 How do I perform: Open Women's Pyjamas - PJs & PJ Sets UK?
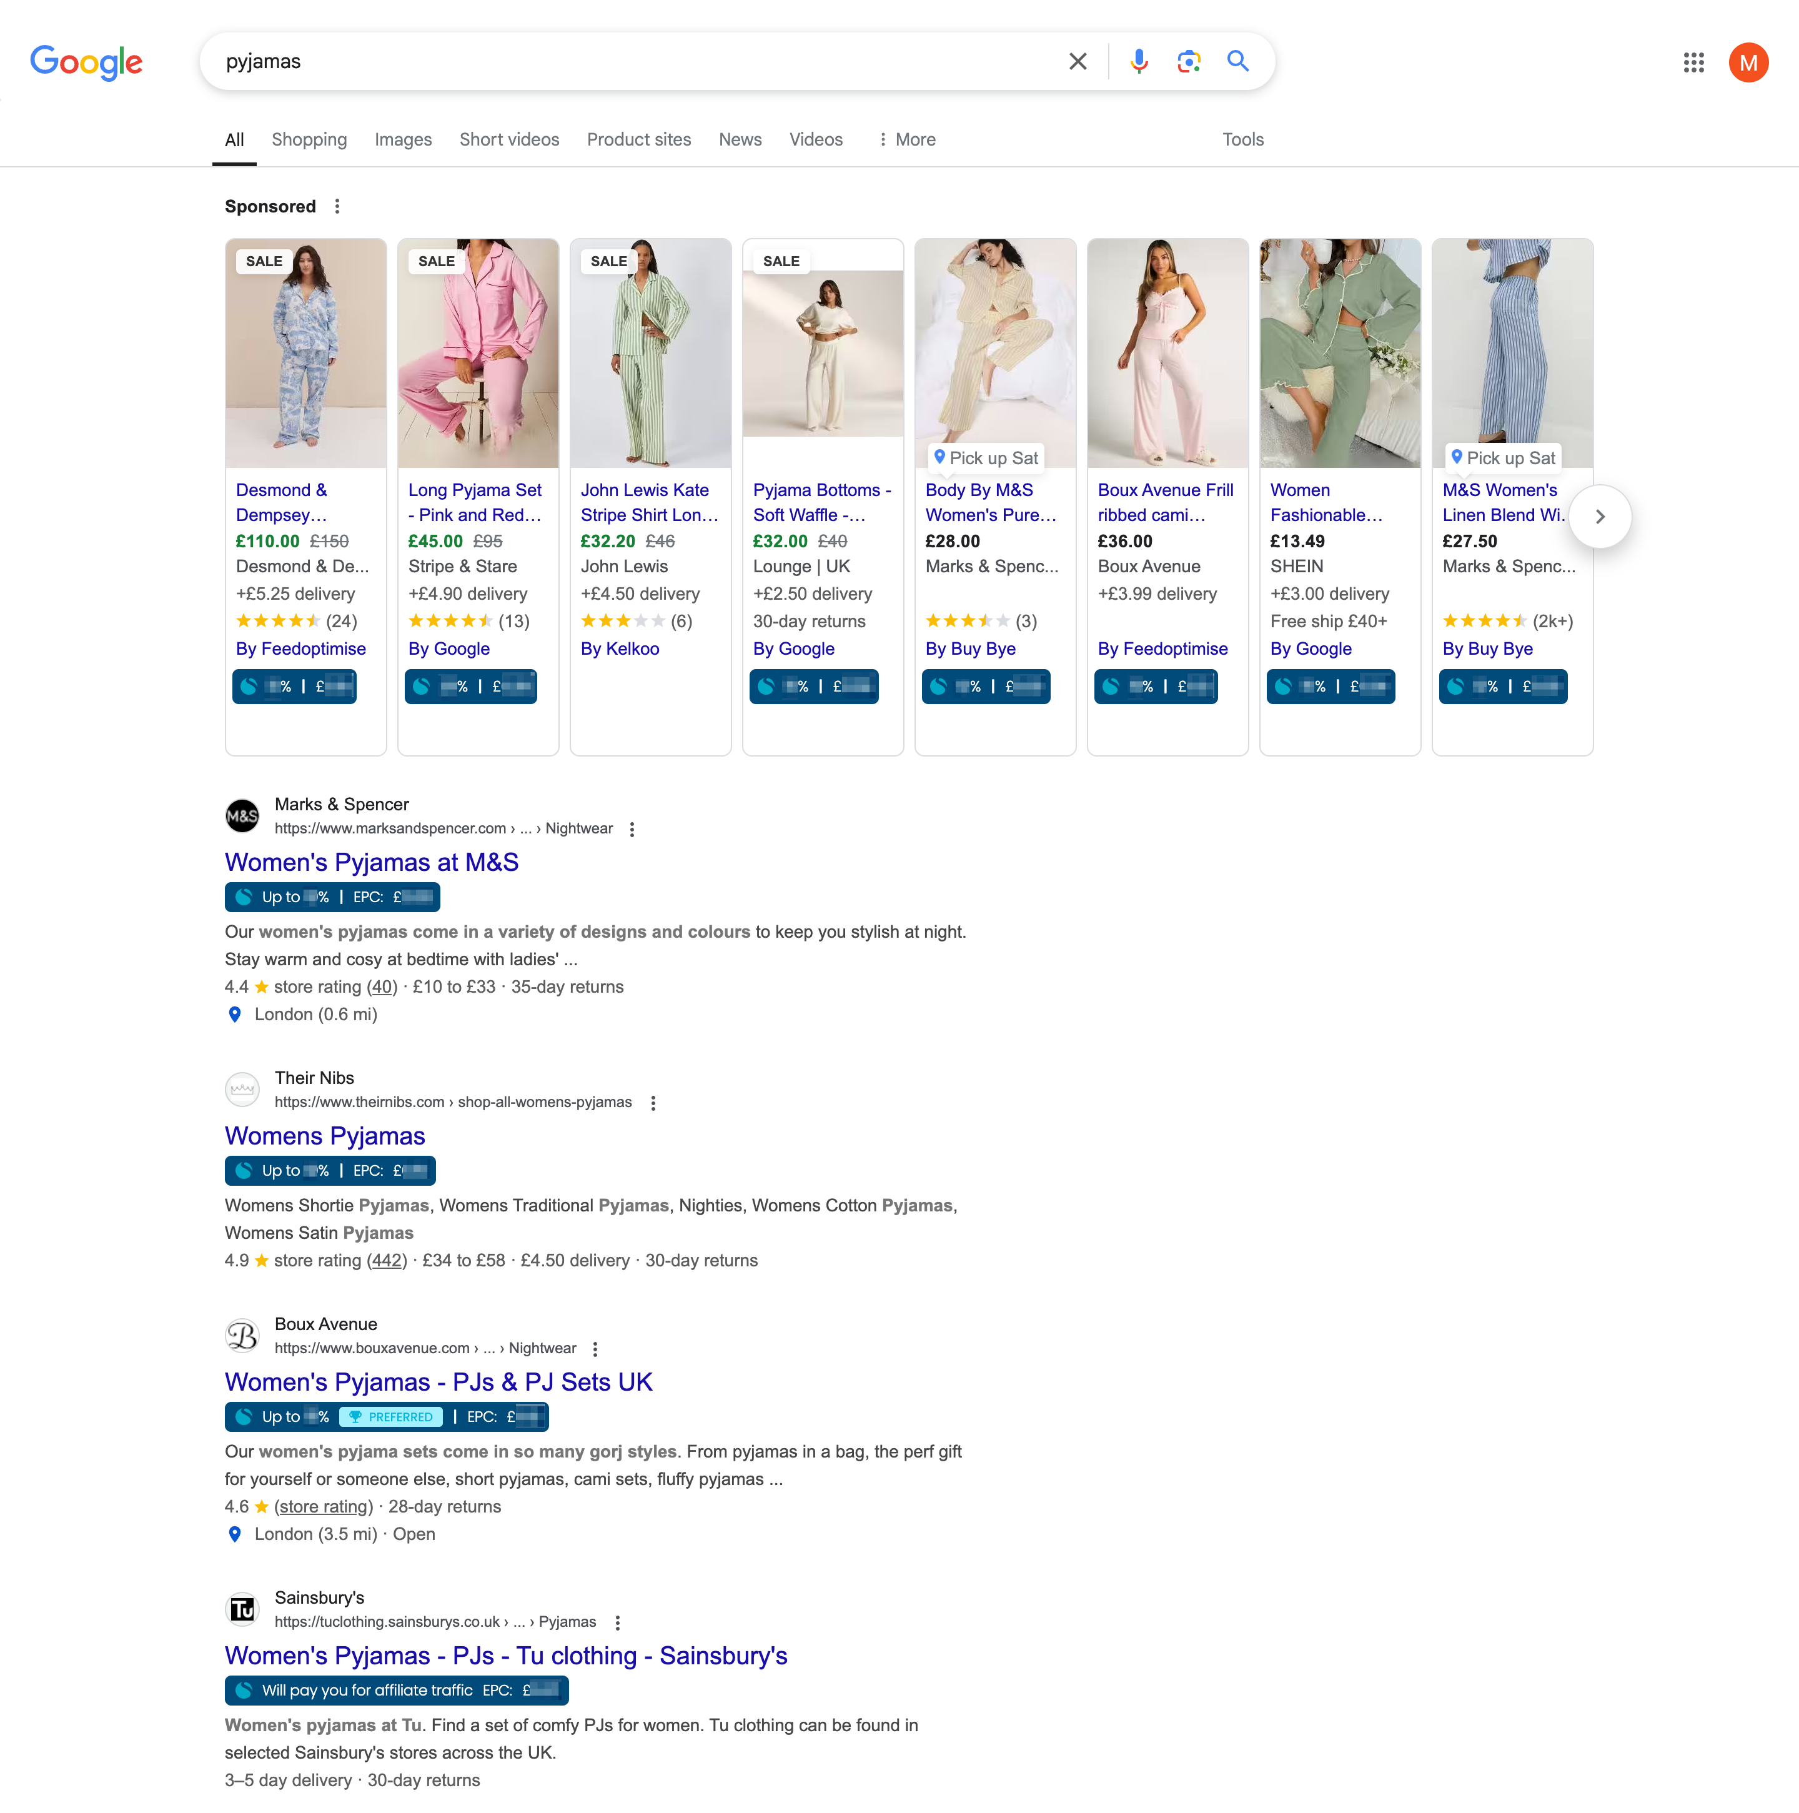tap(439, 1383)
